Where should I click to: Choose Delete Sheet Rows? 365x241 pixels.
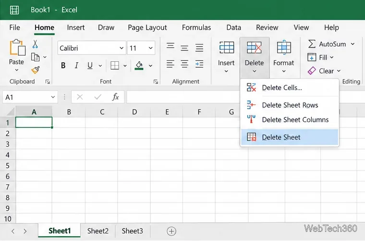tap(290, 105)
